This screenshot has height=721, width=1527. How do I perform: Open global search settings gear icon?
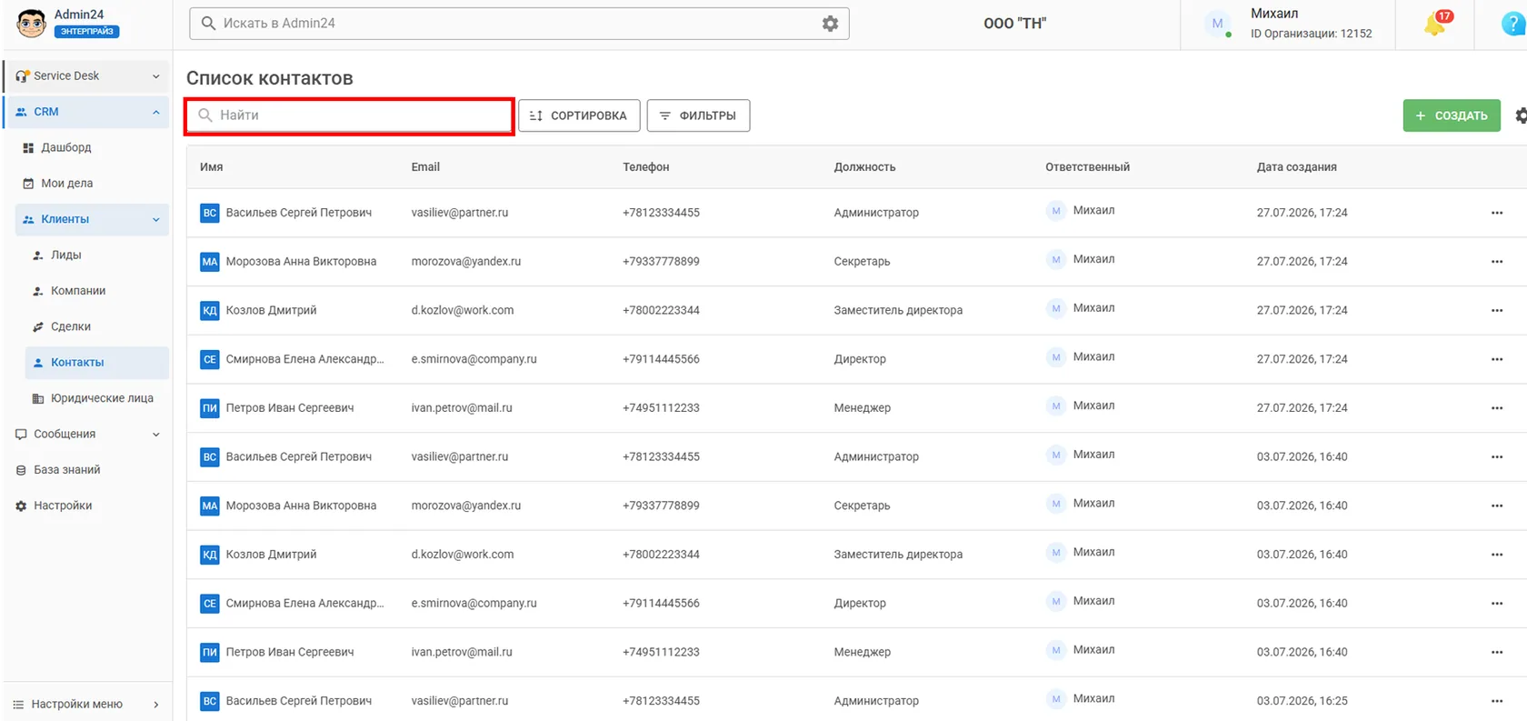tap(830, 24)
